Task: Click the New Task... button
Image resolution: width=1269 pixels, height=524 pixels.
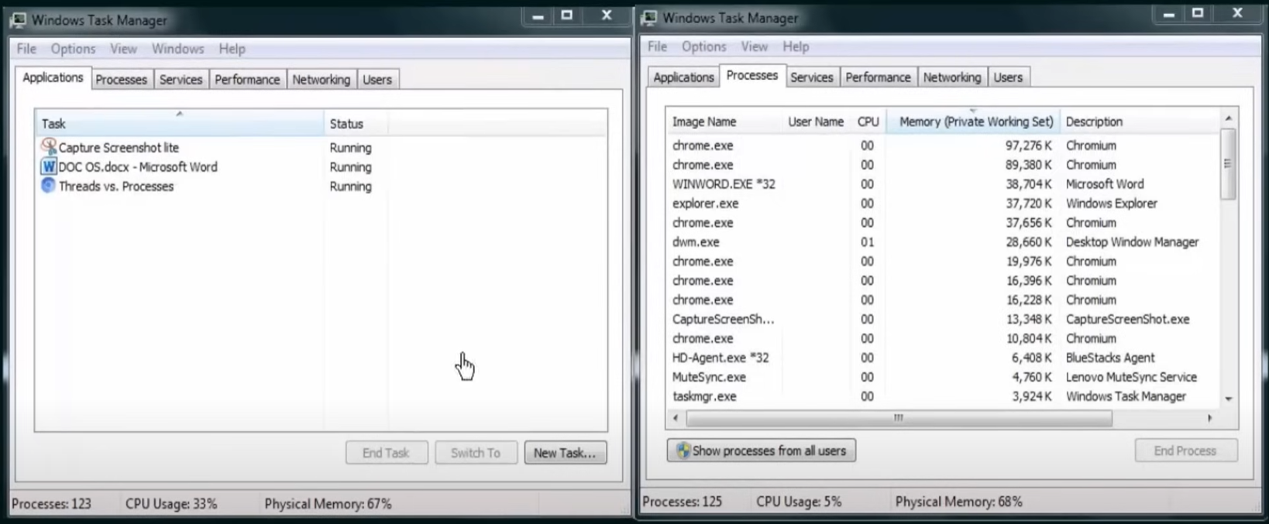Action: click(566, 453)
